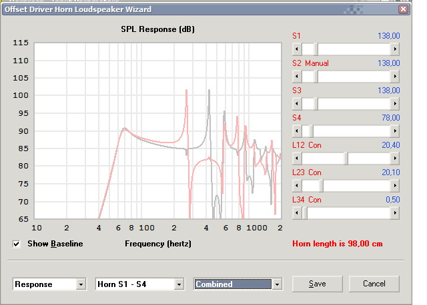This screenshot has height=305, width=427.
Task: Click the L23 Con slider left arrow
Action: pyautogui.click(x=297, y=186)
